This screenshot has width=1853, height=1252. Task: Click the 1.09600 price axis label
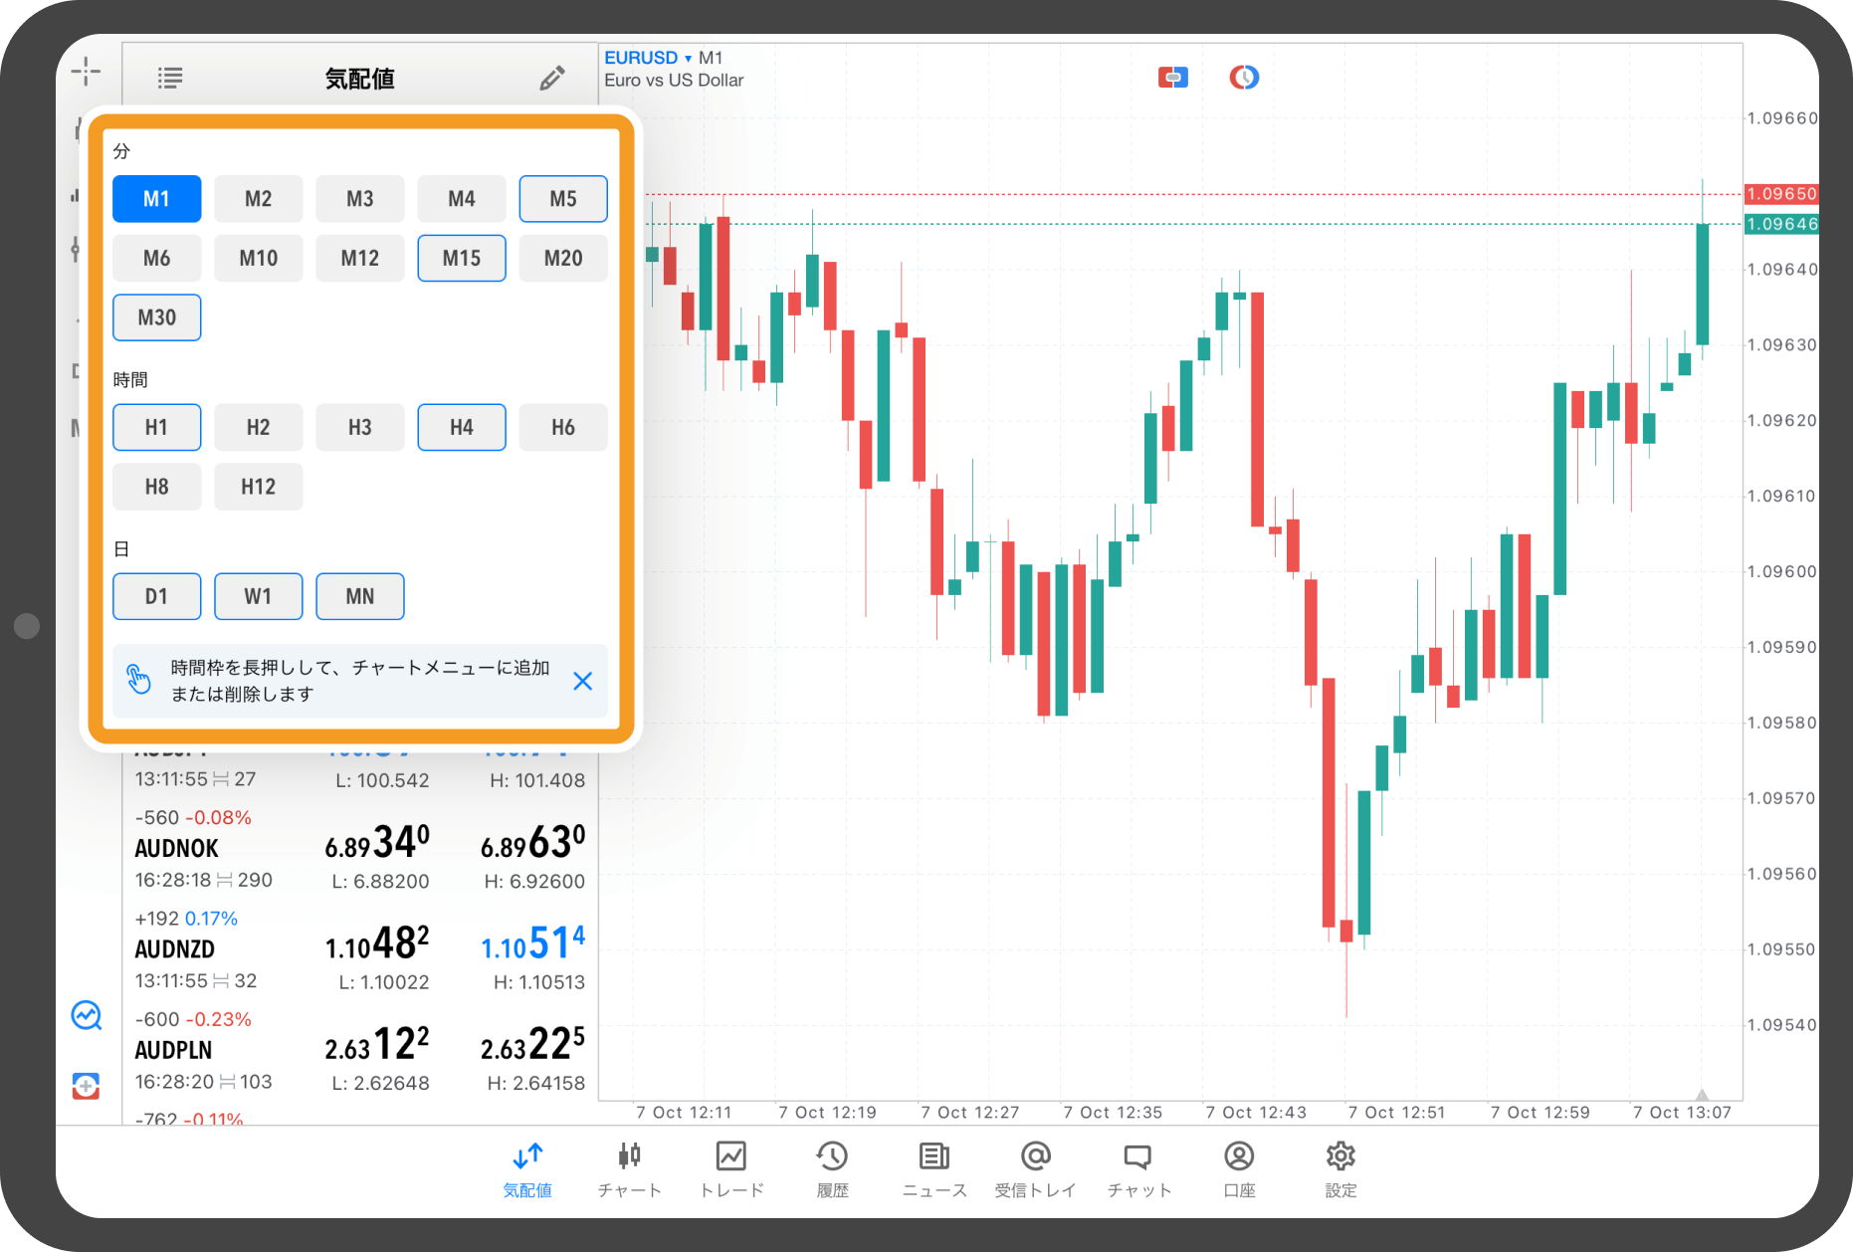(1781, 572)
